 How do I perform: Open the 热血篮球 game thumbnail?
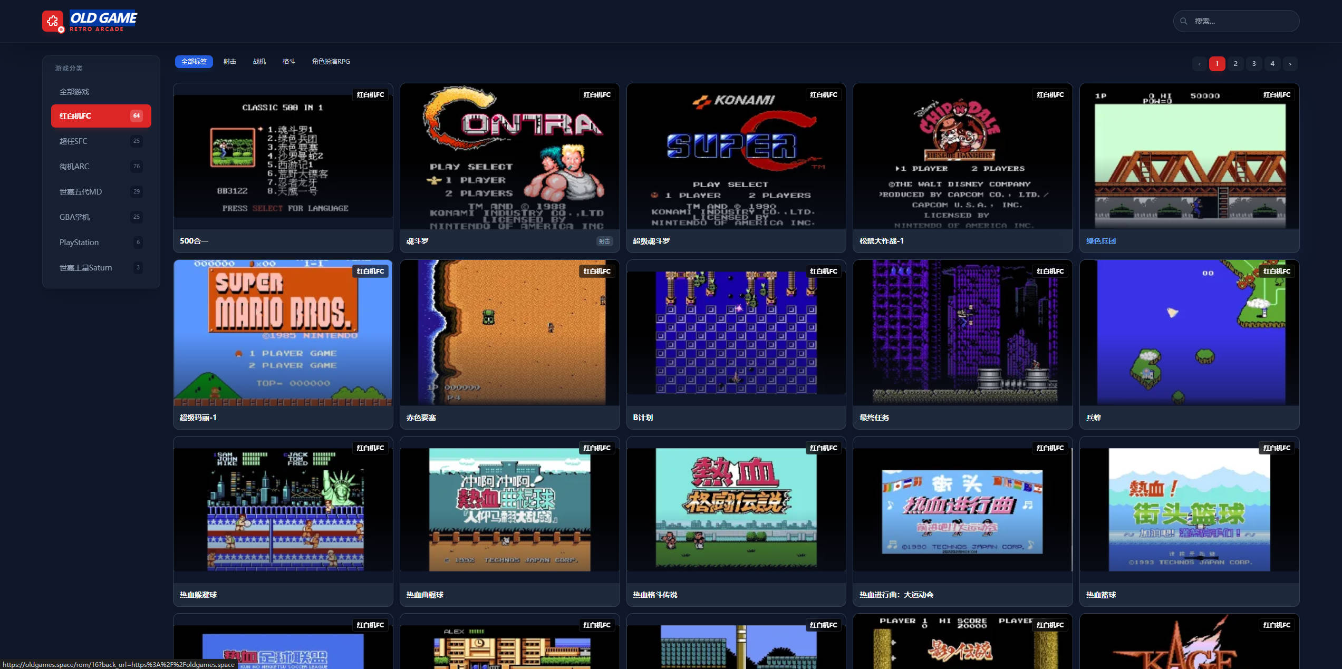[x=1190, y=510]
